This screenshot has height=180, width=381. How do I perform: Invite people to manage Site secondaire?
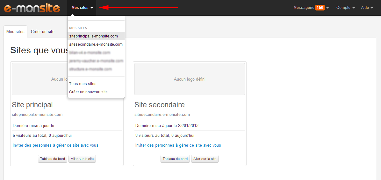tap(178, 145)
